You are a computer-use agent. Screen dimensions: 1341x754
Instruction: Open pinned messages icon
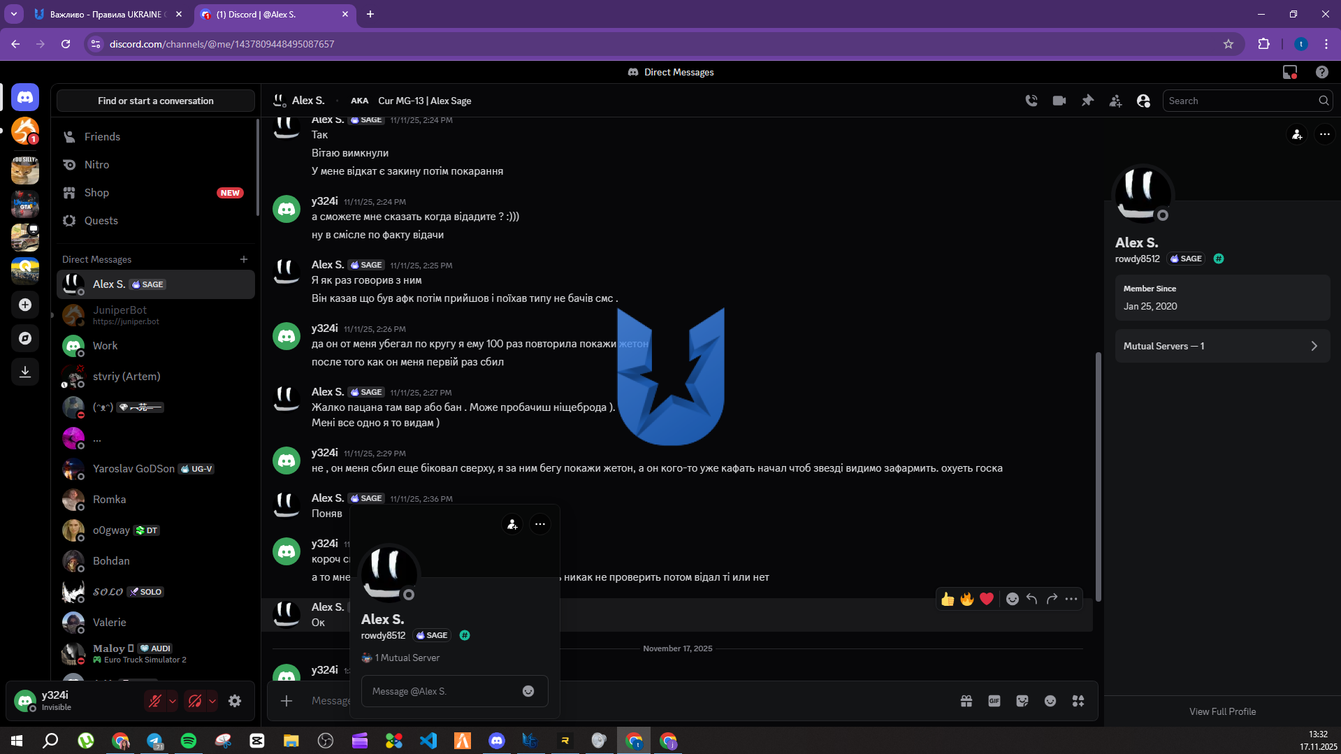tap(1087, 101)
